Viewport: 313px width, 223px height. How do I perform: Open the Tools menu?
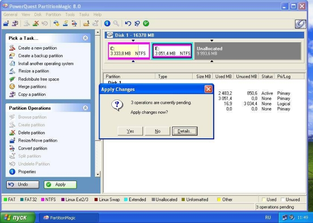click(x=70, y=15)
